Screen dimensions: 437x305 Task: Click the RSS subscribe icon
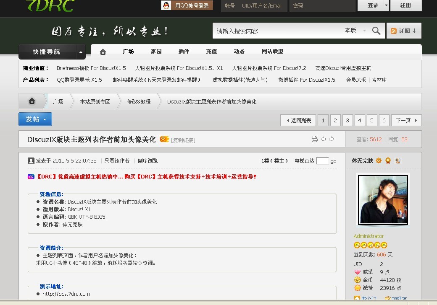tap(394, 31)
